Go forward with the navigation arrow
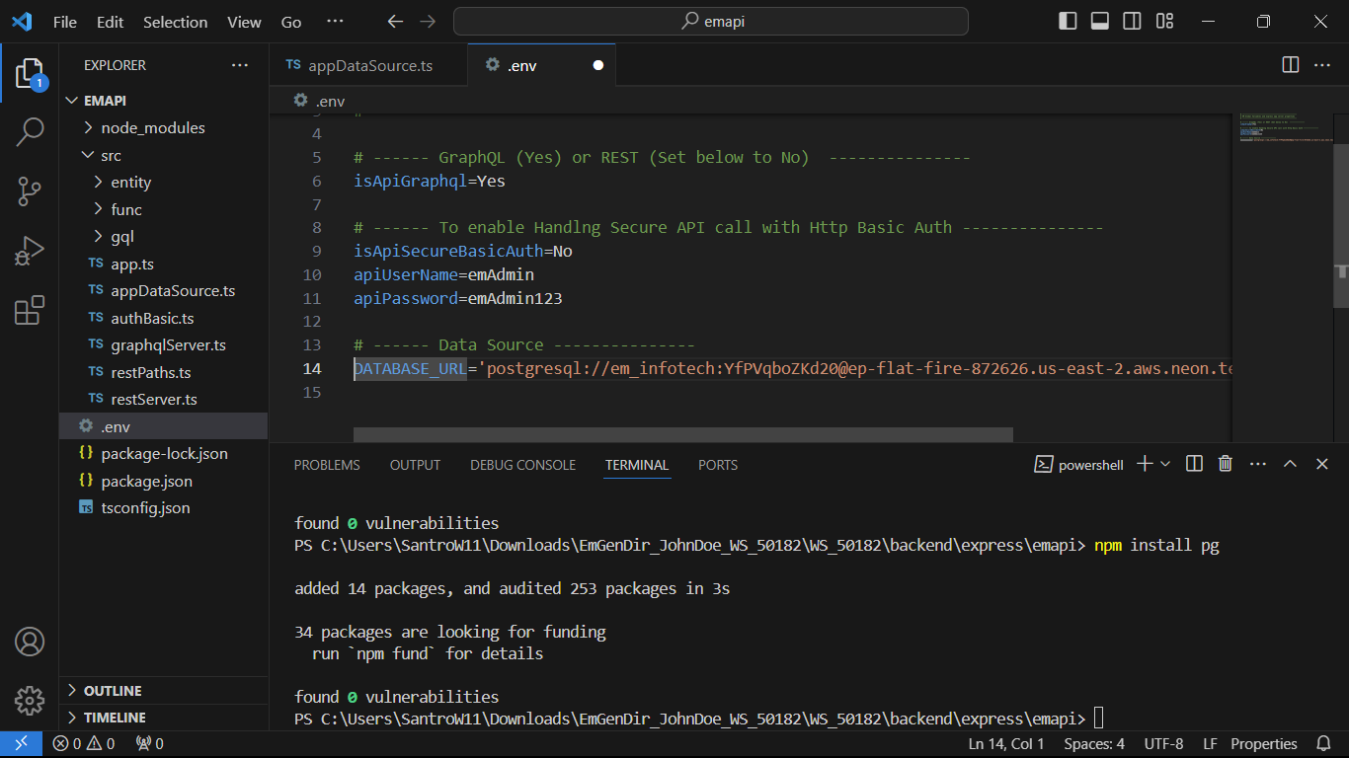The image size is (1349, 758). pyautogui.click(x=428, y=22)
